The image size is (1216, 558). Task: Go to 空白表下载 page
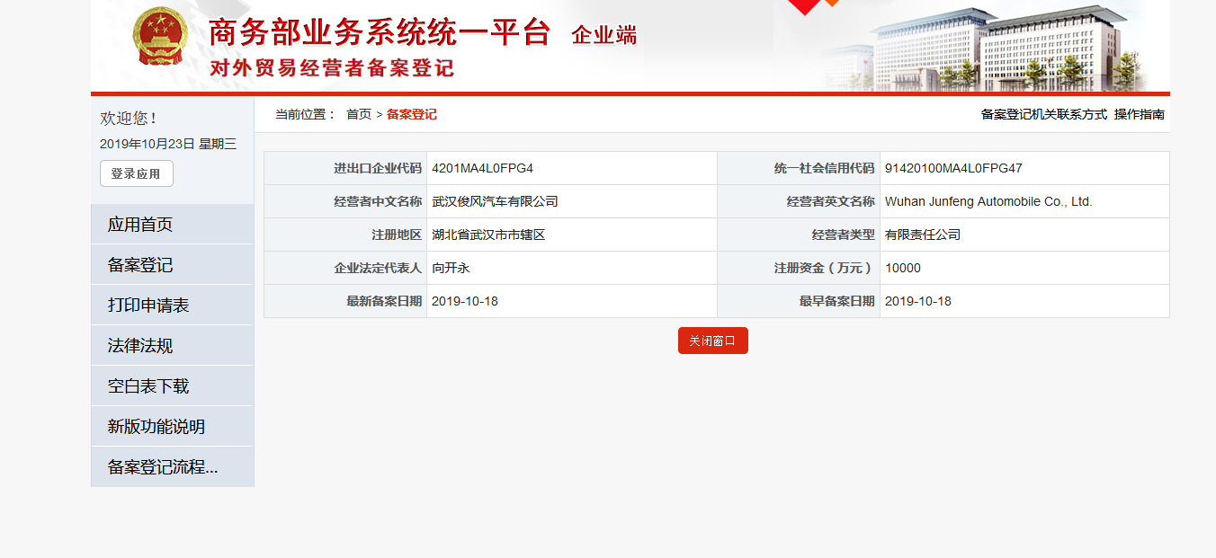[173, 386]
